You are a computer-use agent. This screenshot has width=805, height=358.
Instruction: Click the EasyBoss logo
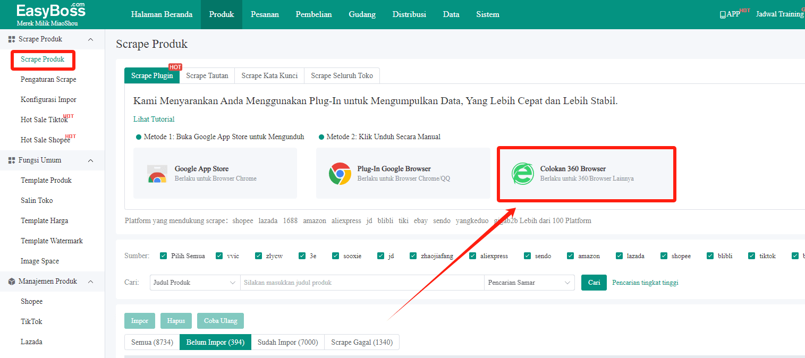(x=51, y=14)
